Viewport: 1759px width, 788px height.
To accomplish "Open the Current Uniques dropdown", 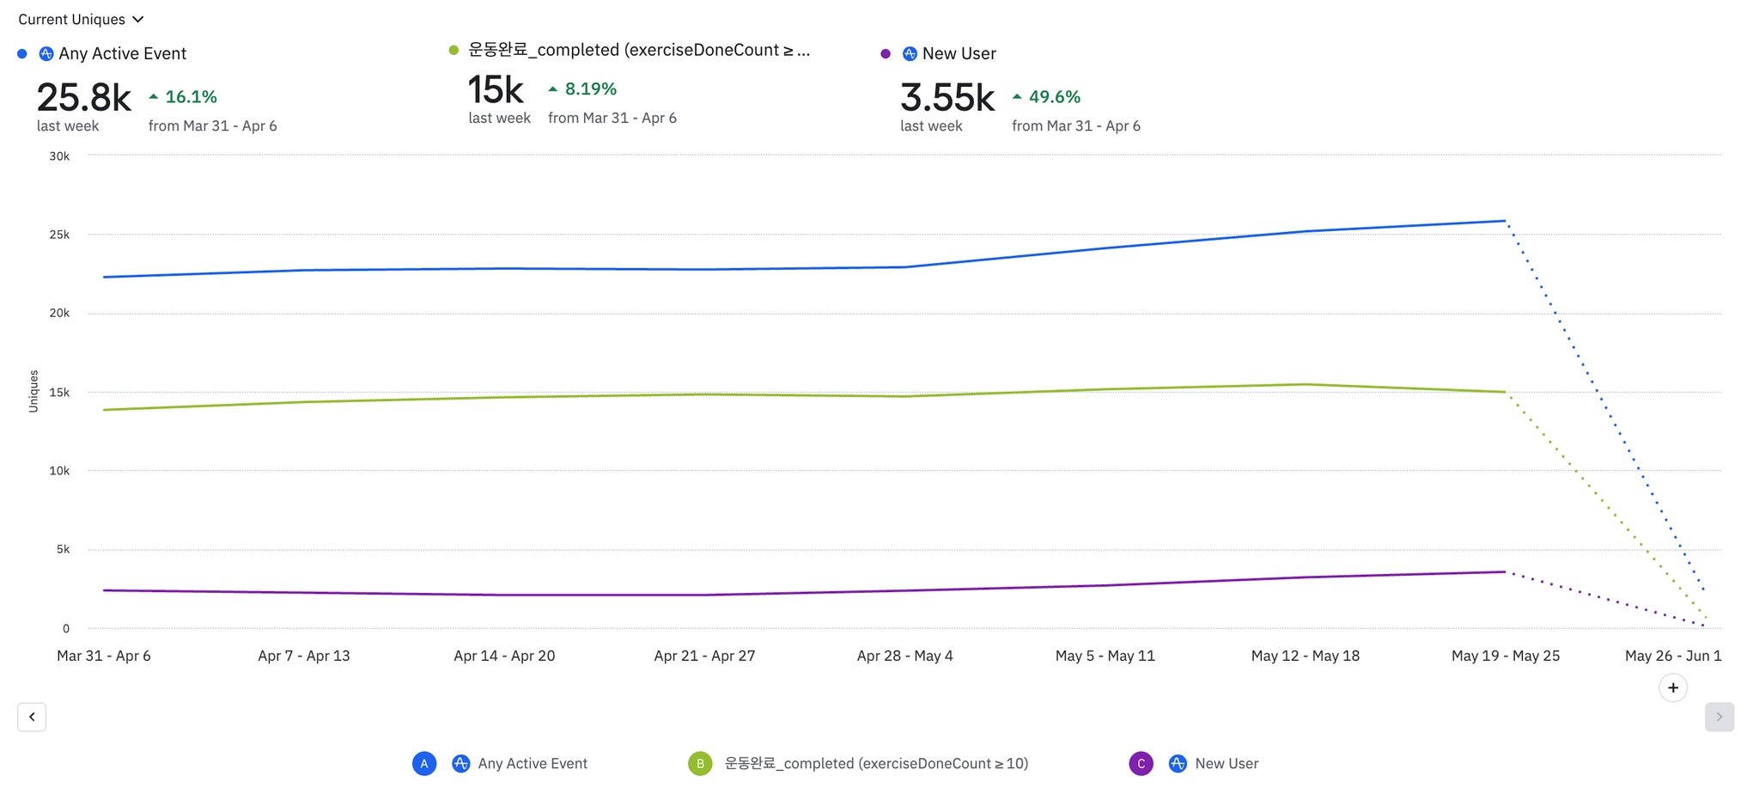I will click(x=81, y=19).
